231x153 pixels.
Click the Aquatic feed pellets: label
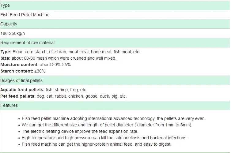pyautogui.click(x=22, y=90)
